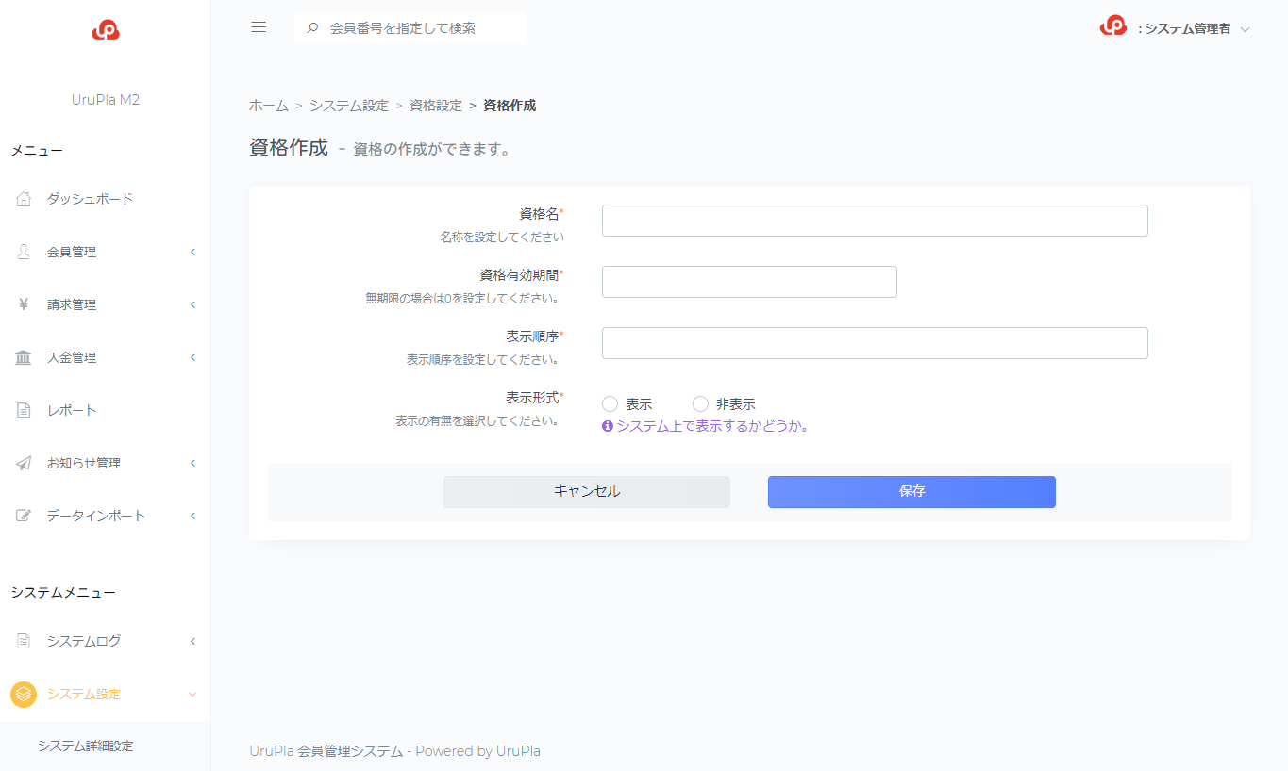Click the member number search box
This screenshot has width=1288, height=771.
pos(410,28)
